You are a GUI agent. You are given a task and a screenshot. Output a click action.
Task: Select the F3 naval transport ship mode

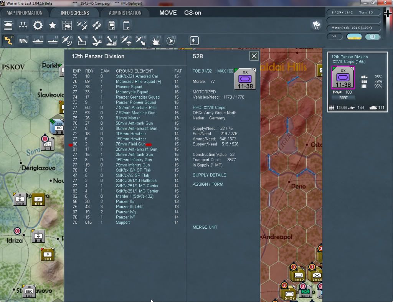point(38,40)
